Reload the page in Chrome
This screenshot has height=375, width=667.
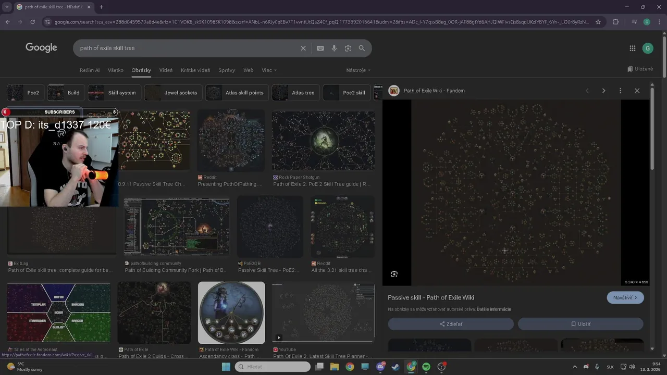(x=32, y=22)
